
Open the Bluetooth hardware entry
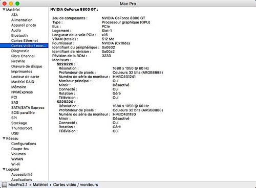click(x=19, y=35)
